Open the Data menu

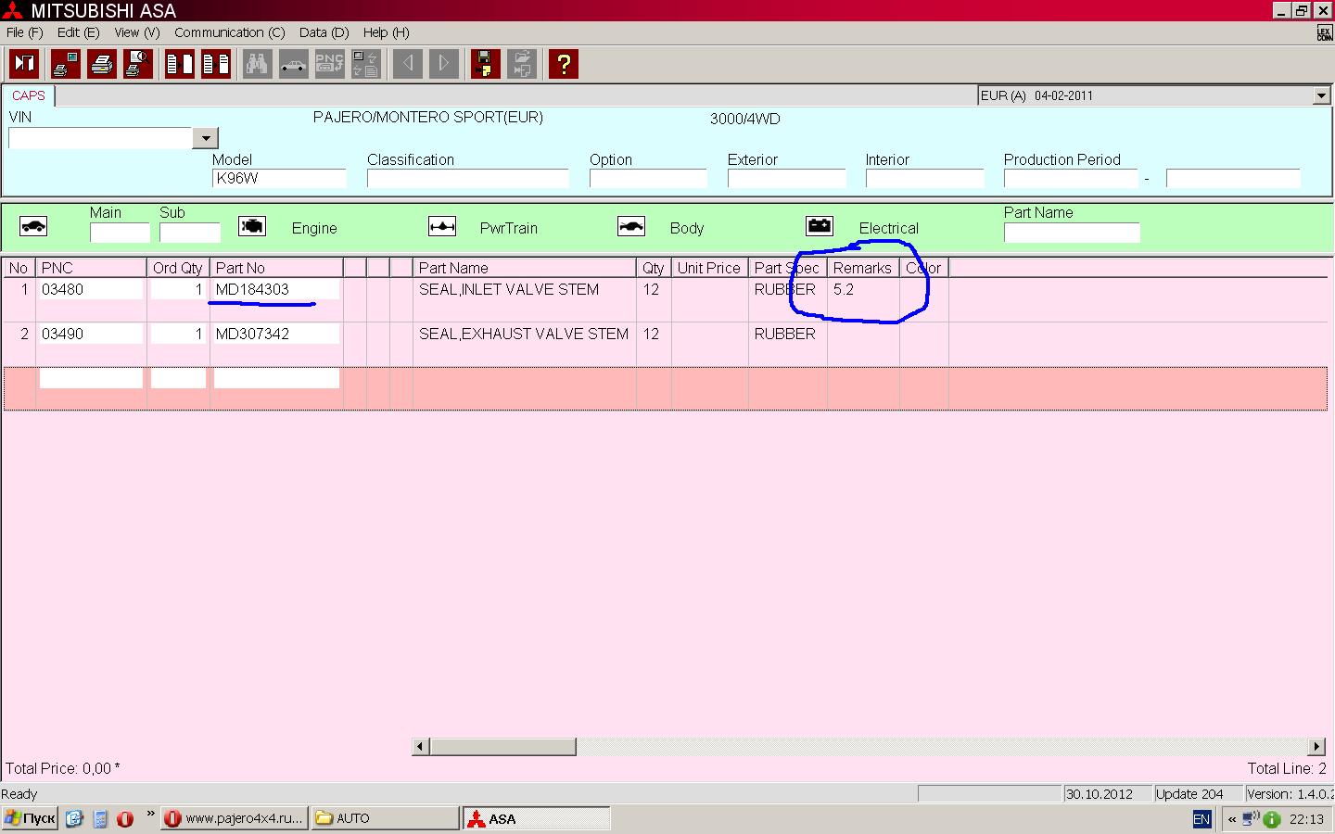tap(324, 32)
